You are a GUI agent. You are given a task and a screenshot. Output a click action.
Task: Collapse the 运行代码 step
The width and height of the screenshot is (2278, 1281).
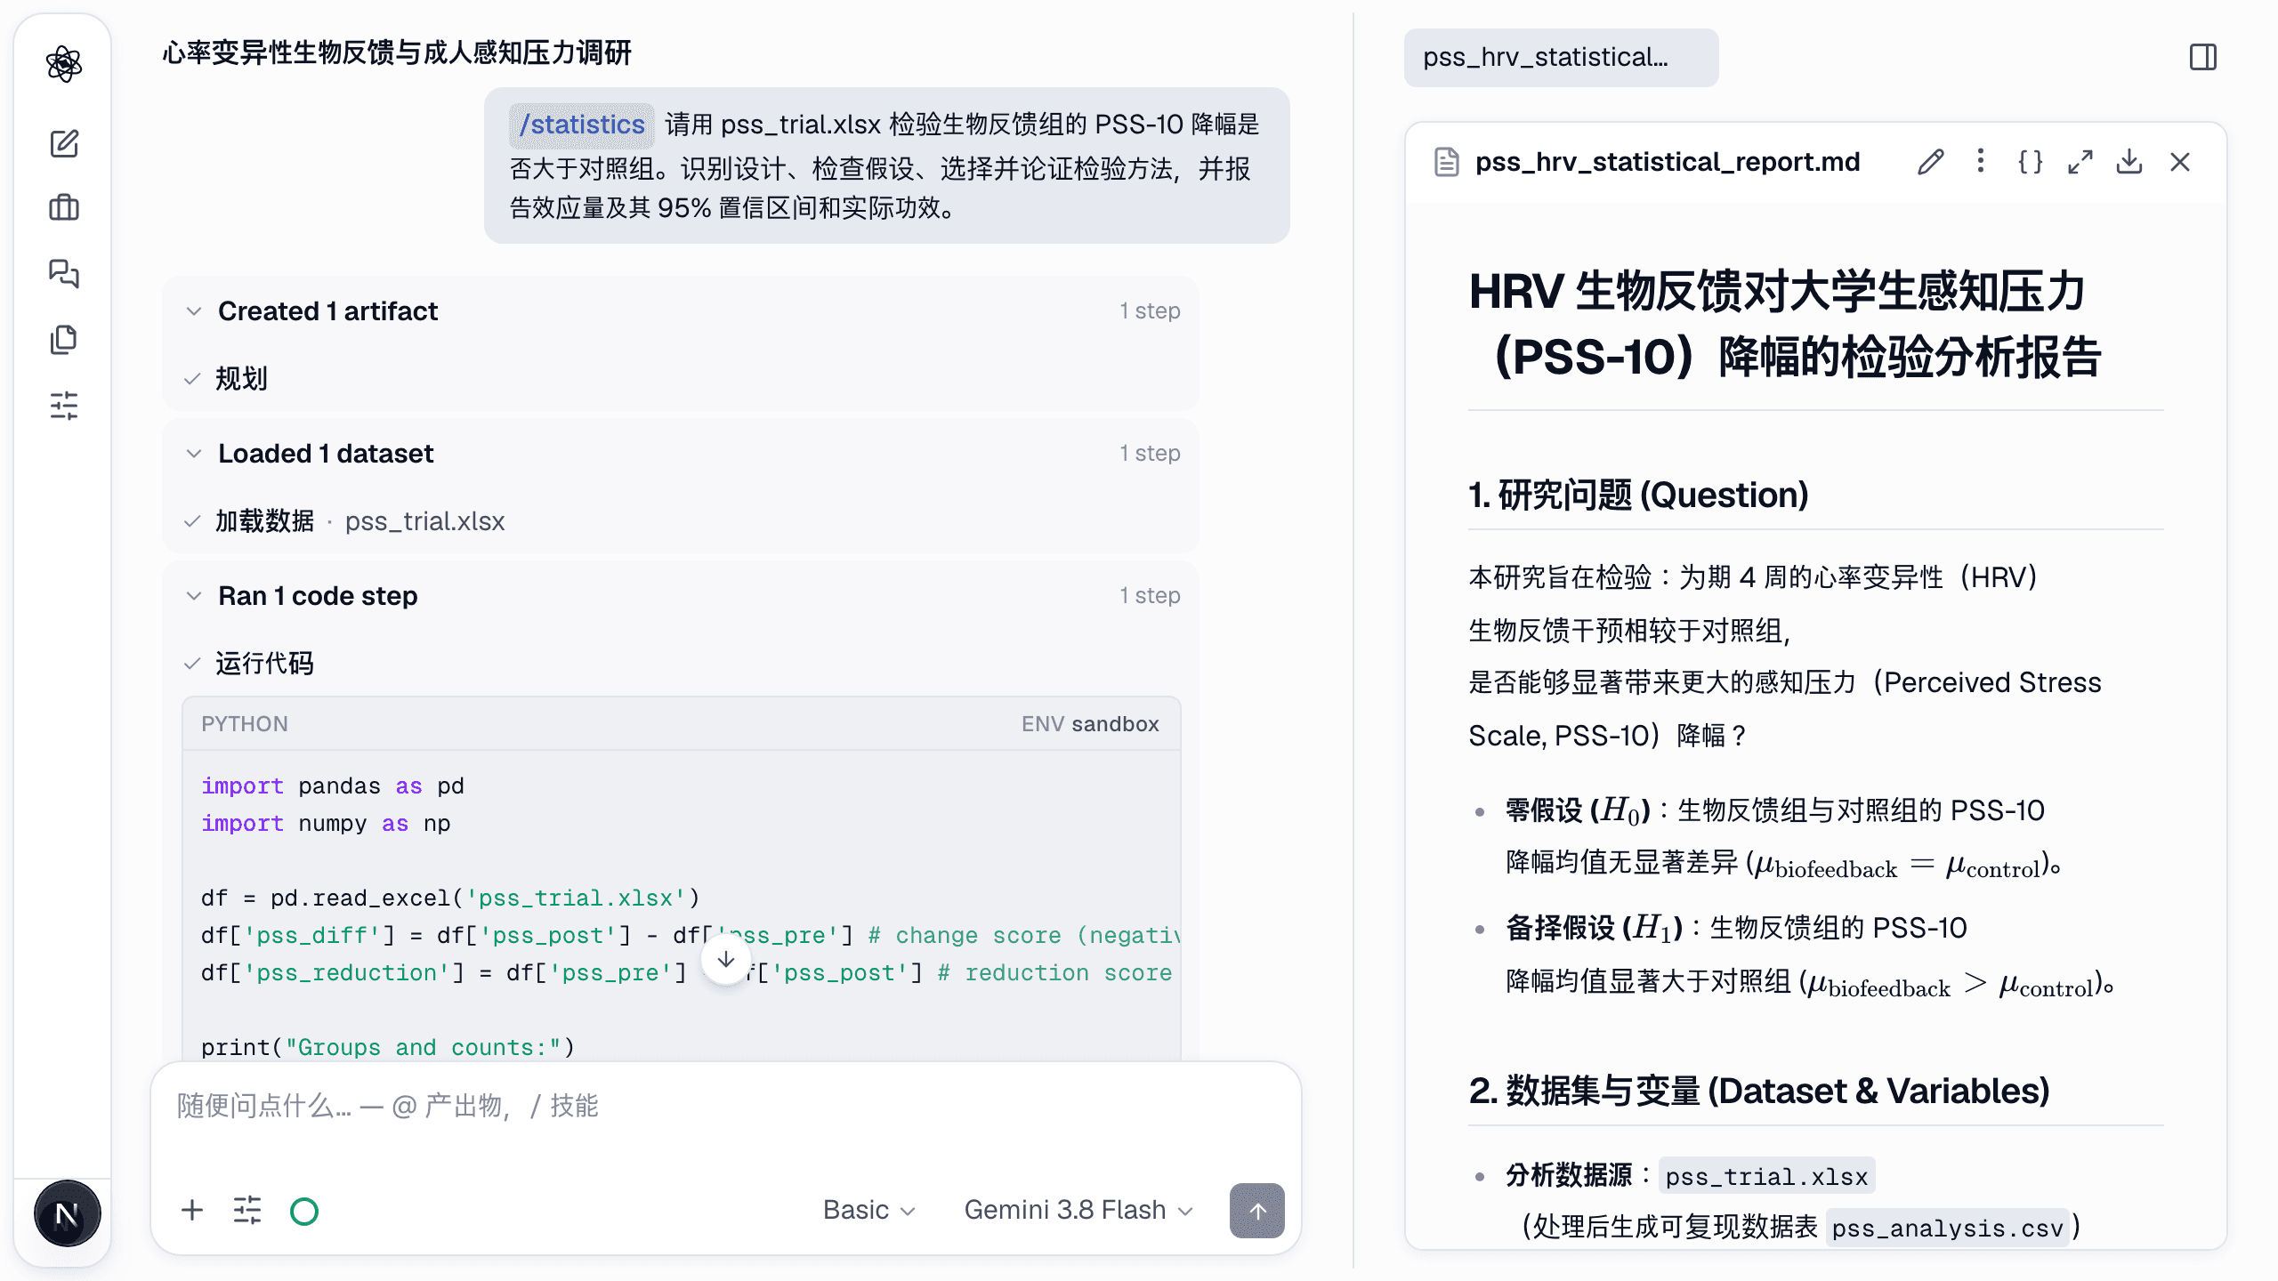(681, 664)
